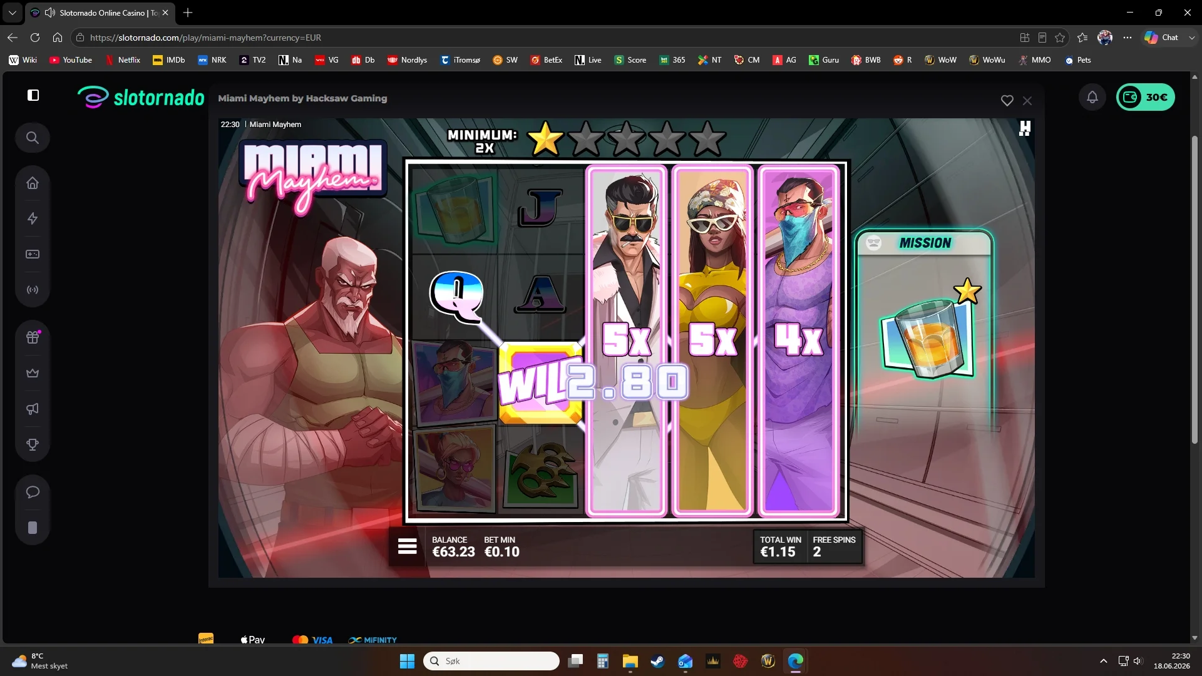This screenshot has height=676, width=1202.
Task: Open the browser settings ellipsis menu
Action: (x=1128, y=38)
